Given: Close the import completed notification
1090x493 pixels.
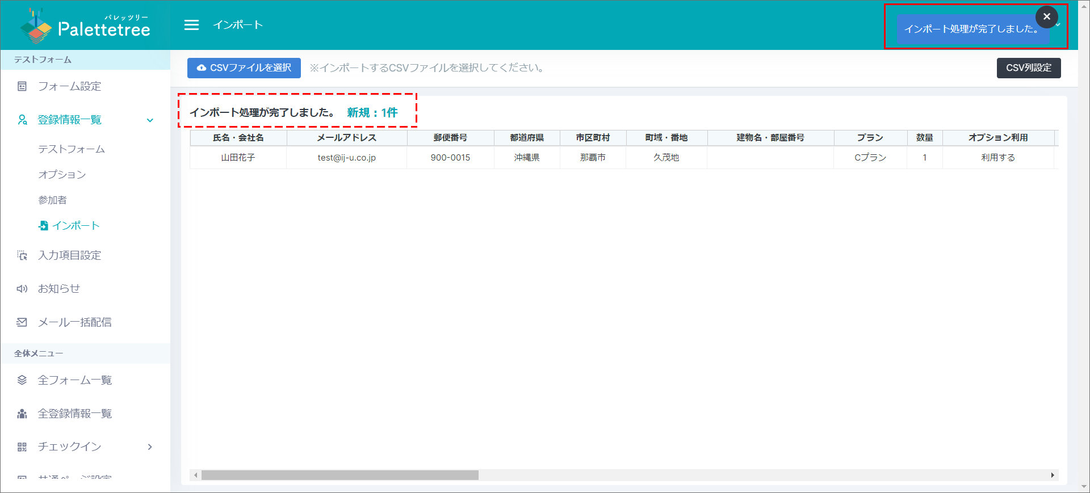Looking at the screenshot, I should click(1046, 17).
